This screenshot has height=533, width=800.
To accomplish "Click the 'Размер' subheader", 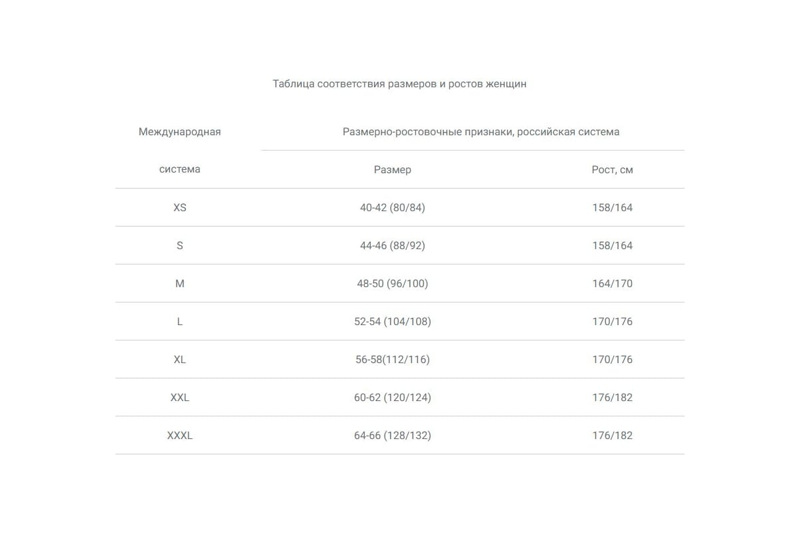I will 392,170.
